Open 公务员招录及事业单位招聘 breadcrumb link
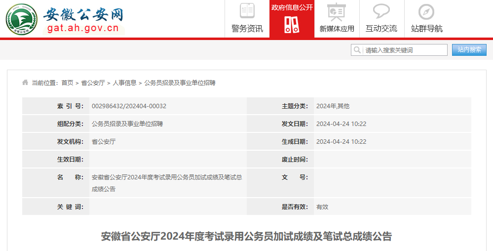This screenshot has width=493, height=251. tap(180, 83)
